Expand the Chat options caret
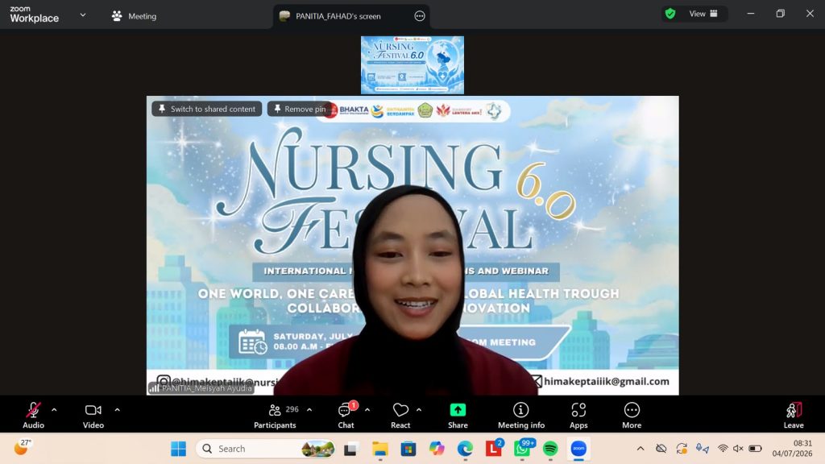 click(x=367, y=410)
